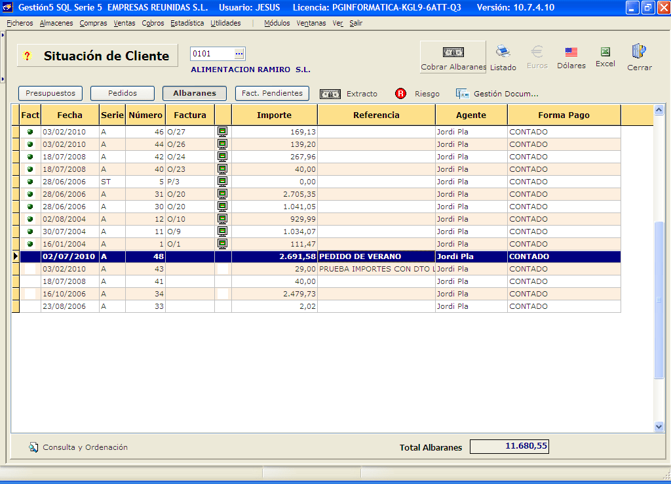This screenshot has width=671, height=484.
Task: Click the client code input field 0101
Action: 211,54
